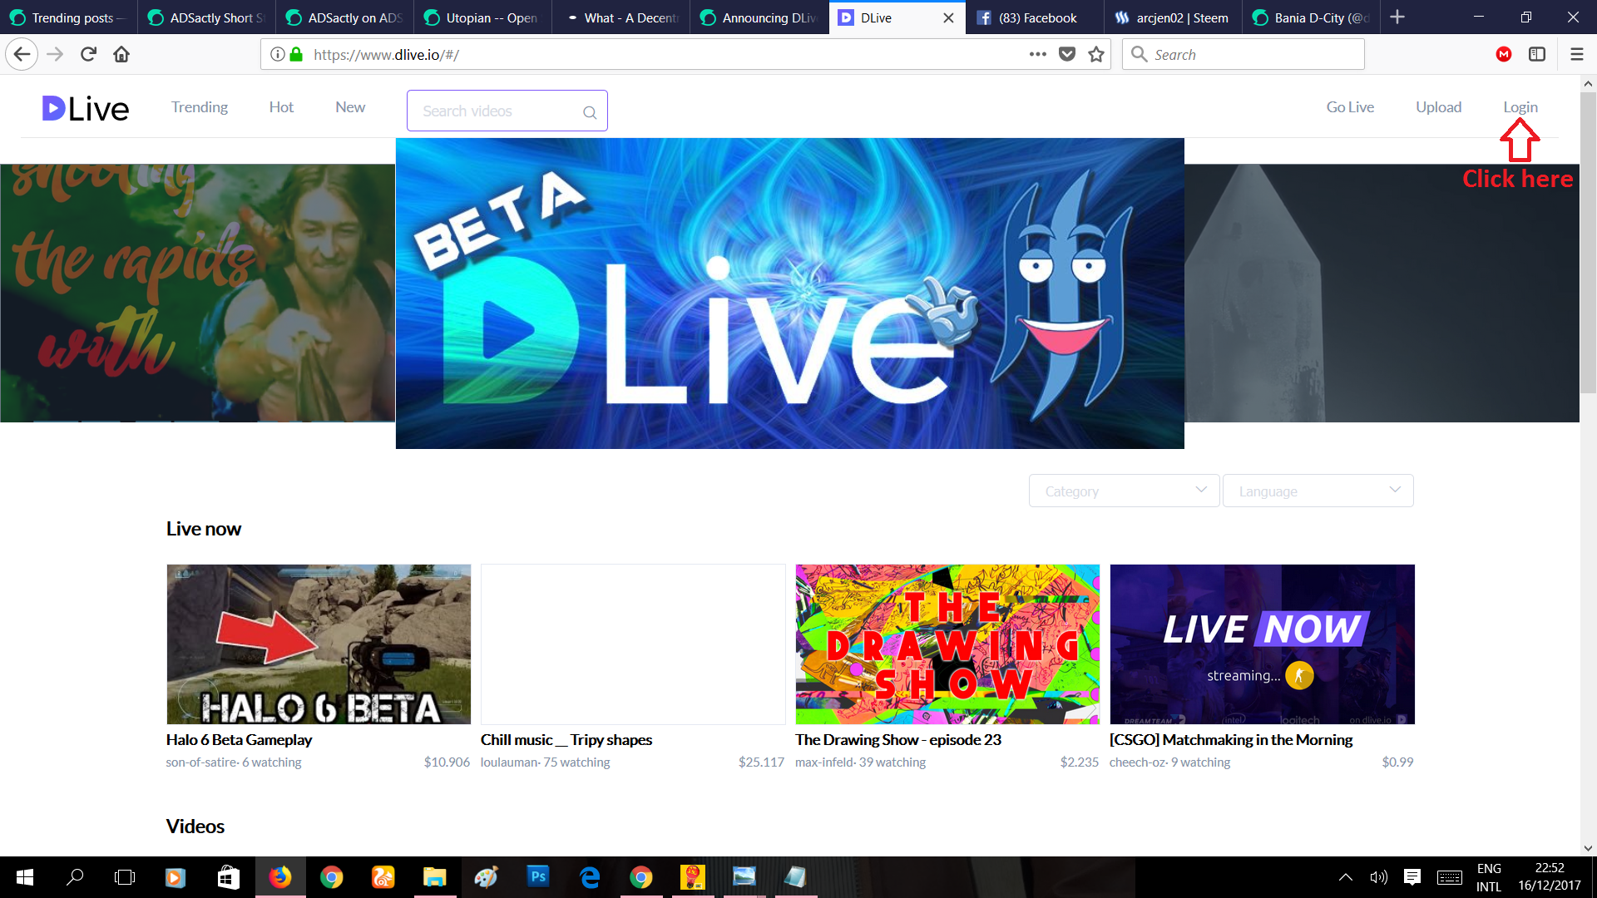Open Microsoft Edge from the taskbar
The image size is (1597, 898).
(590, 877)
